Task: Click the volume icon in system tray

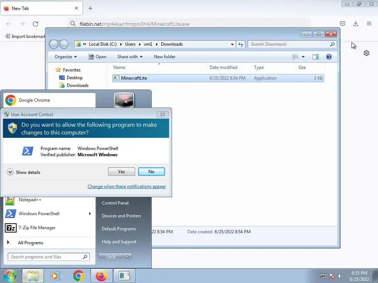Action: [340, 276]
